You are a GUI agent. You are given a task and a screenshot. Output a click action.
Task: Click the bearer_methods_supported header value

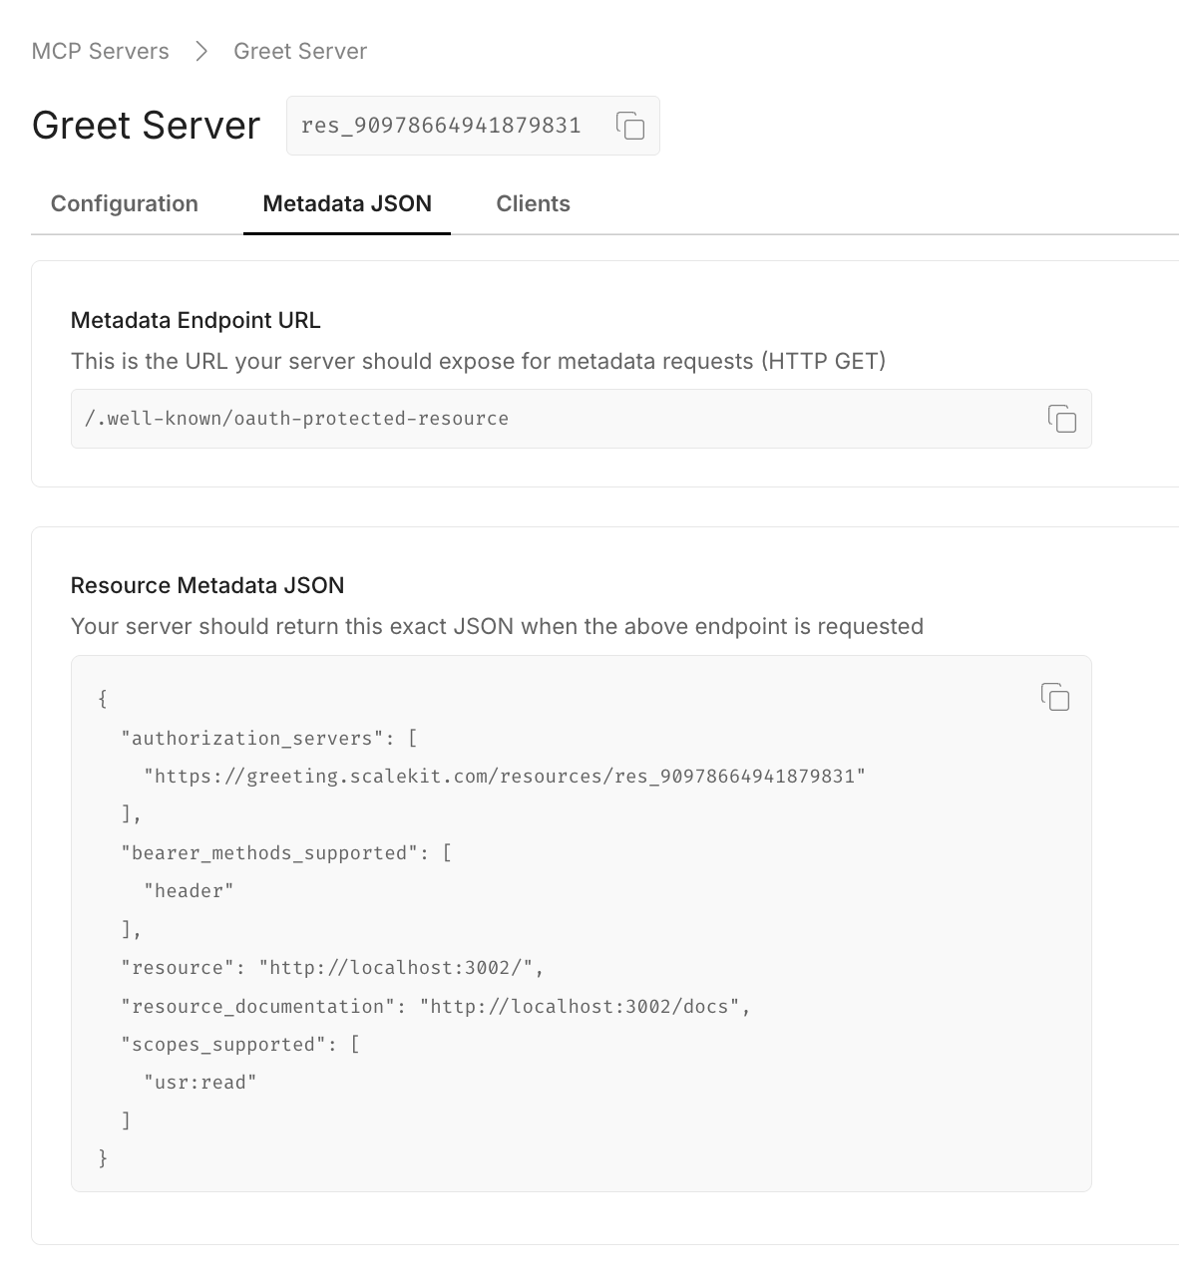[188, 890]
